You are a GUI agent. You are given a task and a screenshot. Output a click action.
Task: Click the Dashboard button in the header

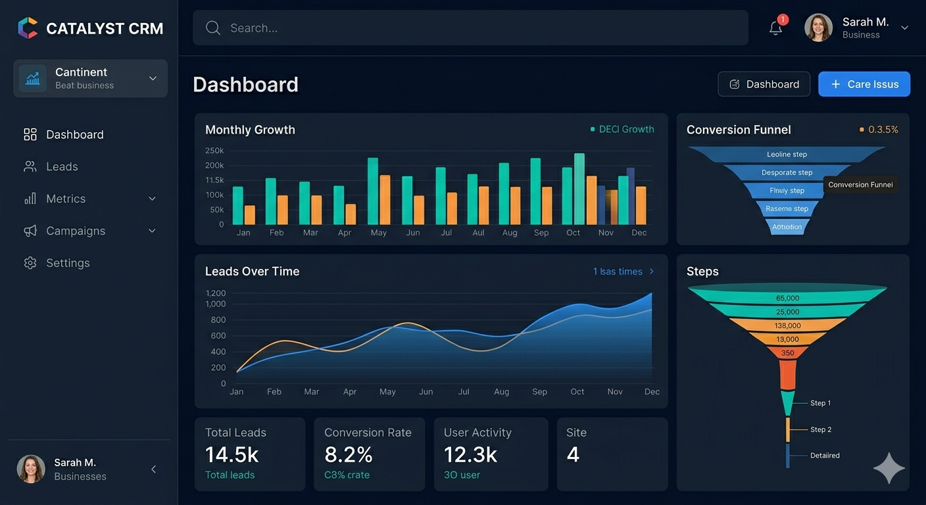tap(764, 84)
